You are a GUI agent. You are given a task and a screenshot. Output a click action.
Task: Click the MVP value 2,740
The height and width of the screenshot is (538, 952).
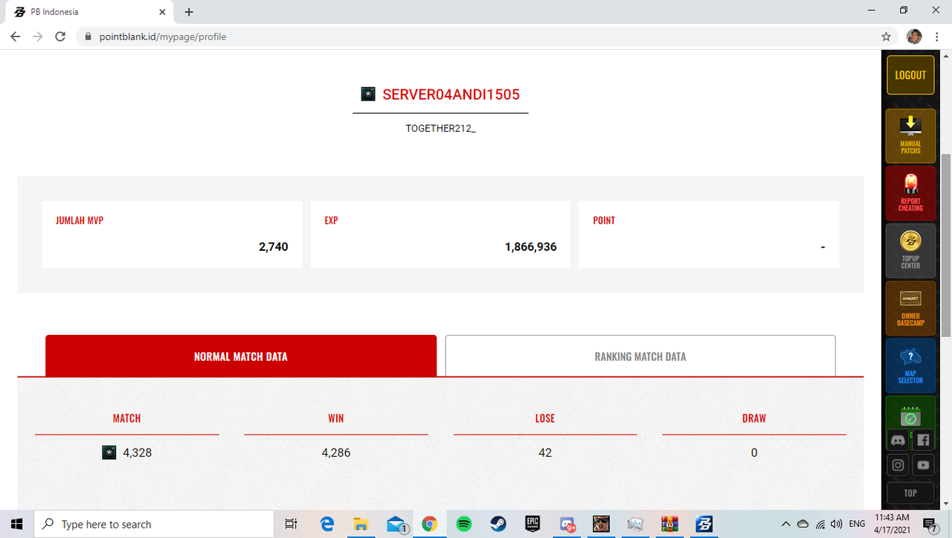click(273, 246)
